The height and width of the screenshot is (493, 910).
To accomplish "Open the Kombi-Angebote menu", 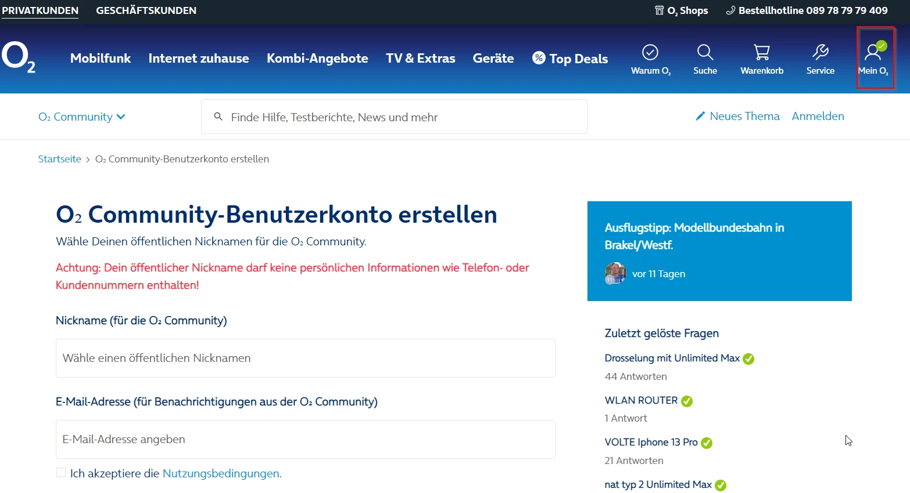I will 317,58.
